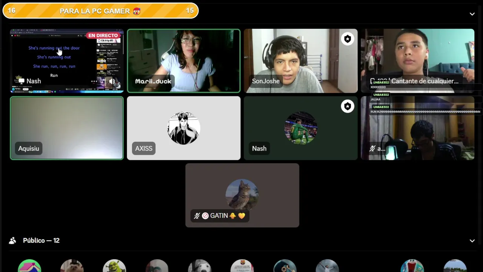Click the muted microphone icon next to GATIN
The width and height of the screenshot is (483, 272).
[197, 216]
